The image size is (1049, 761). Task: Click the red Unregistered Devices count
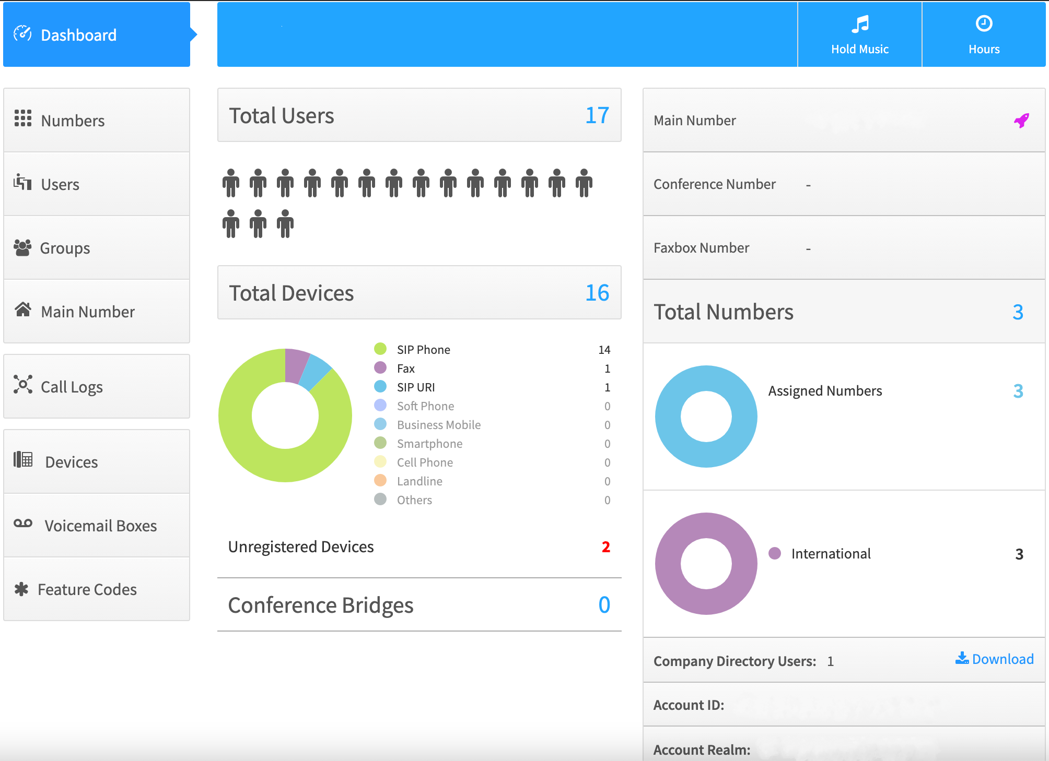(605, 547)
